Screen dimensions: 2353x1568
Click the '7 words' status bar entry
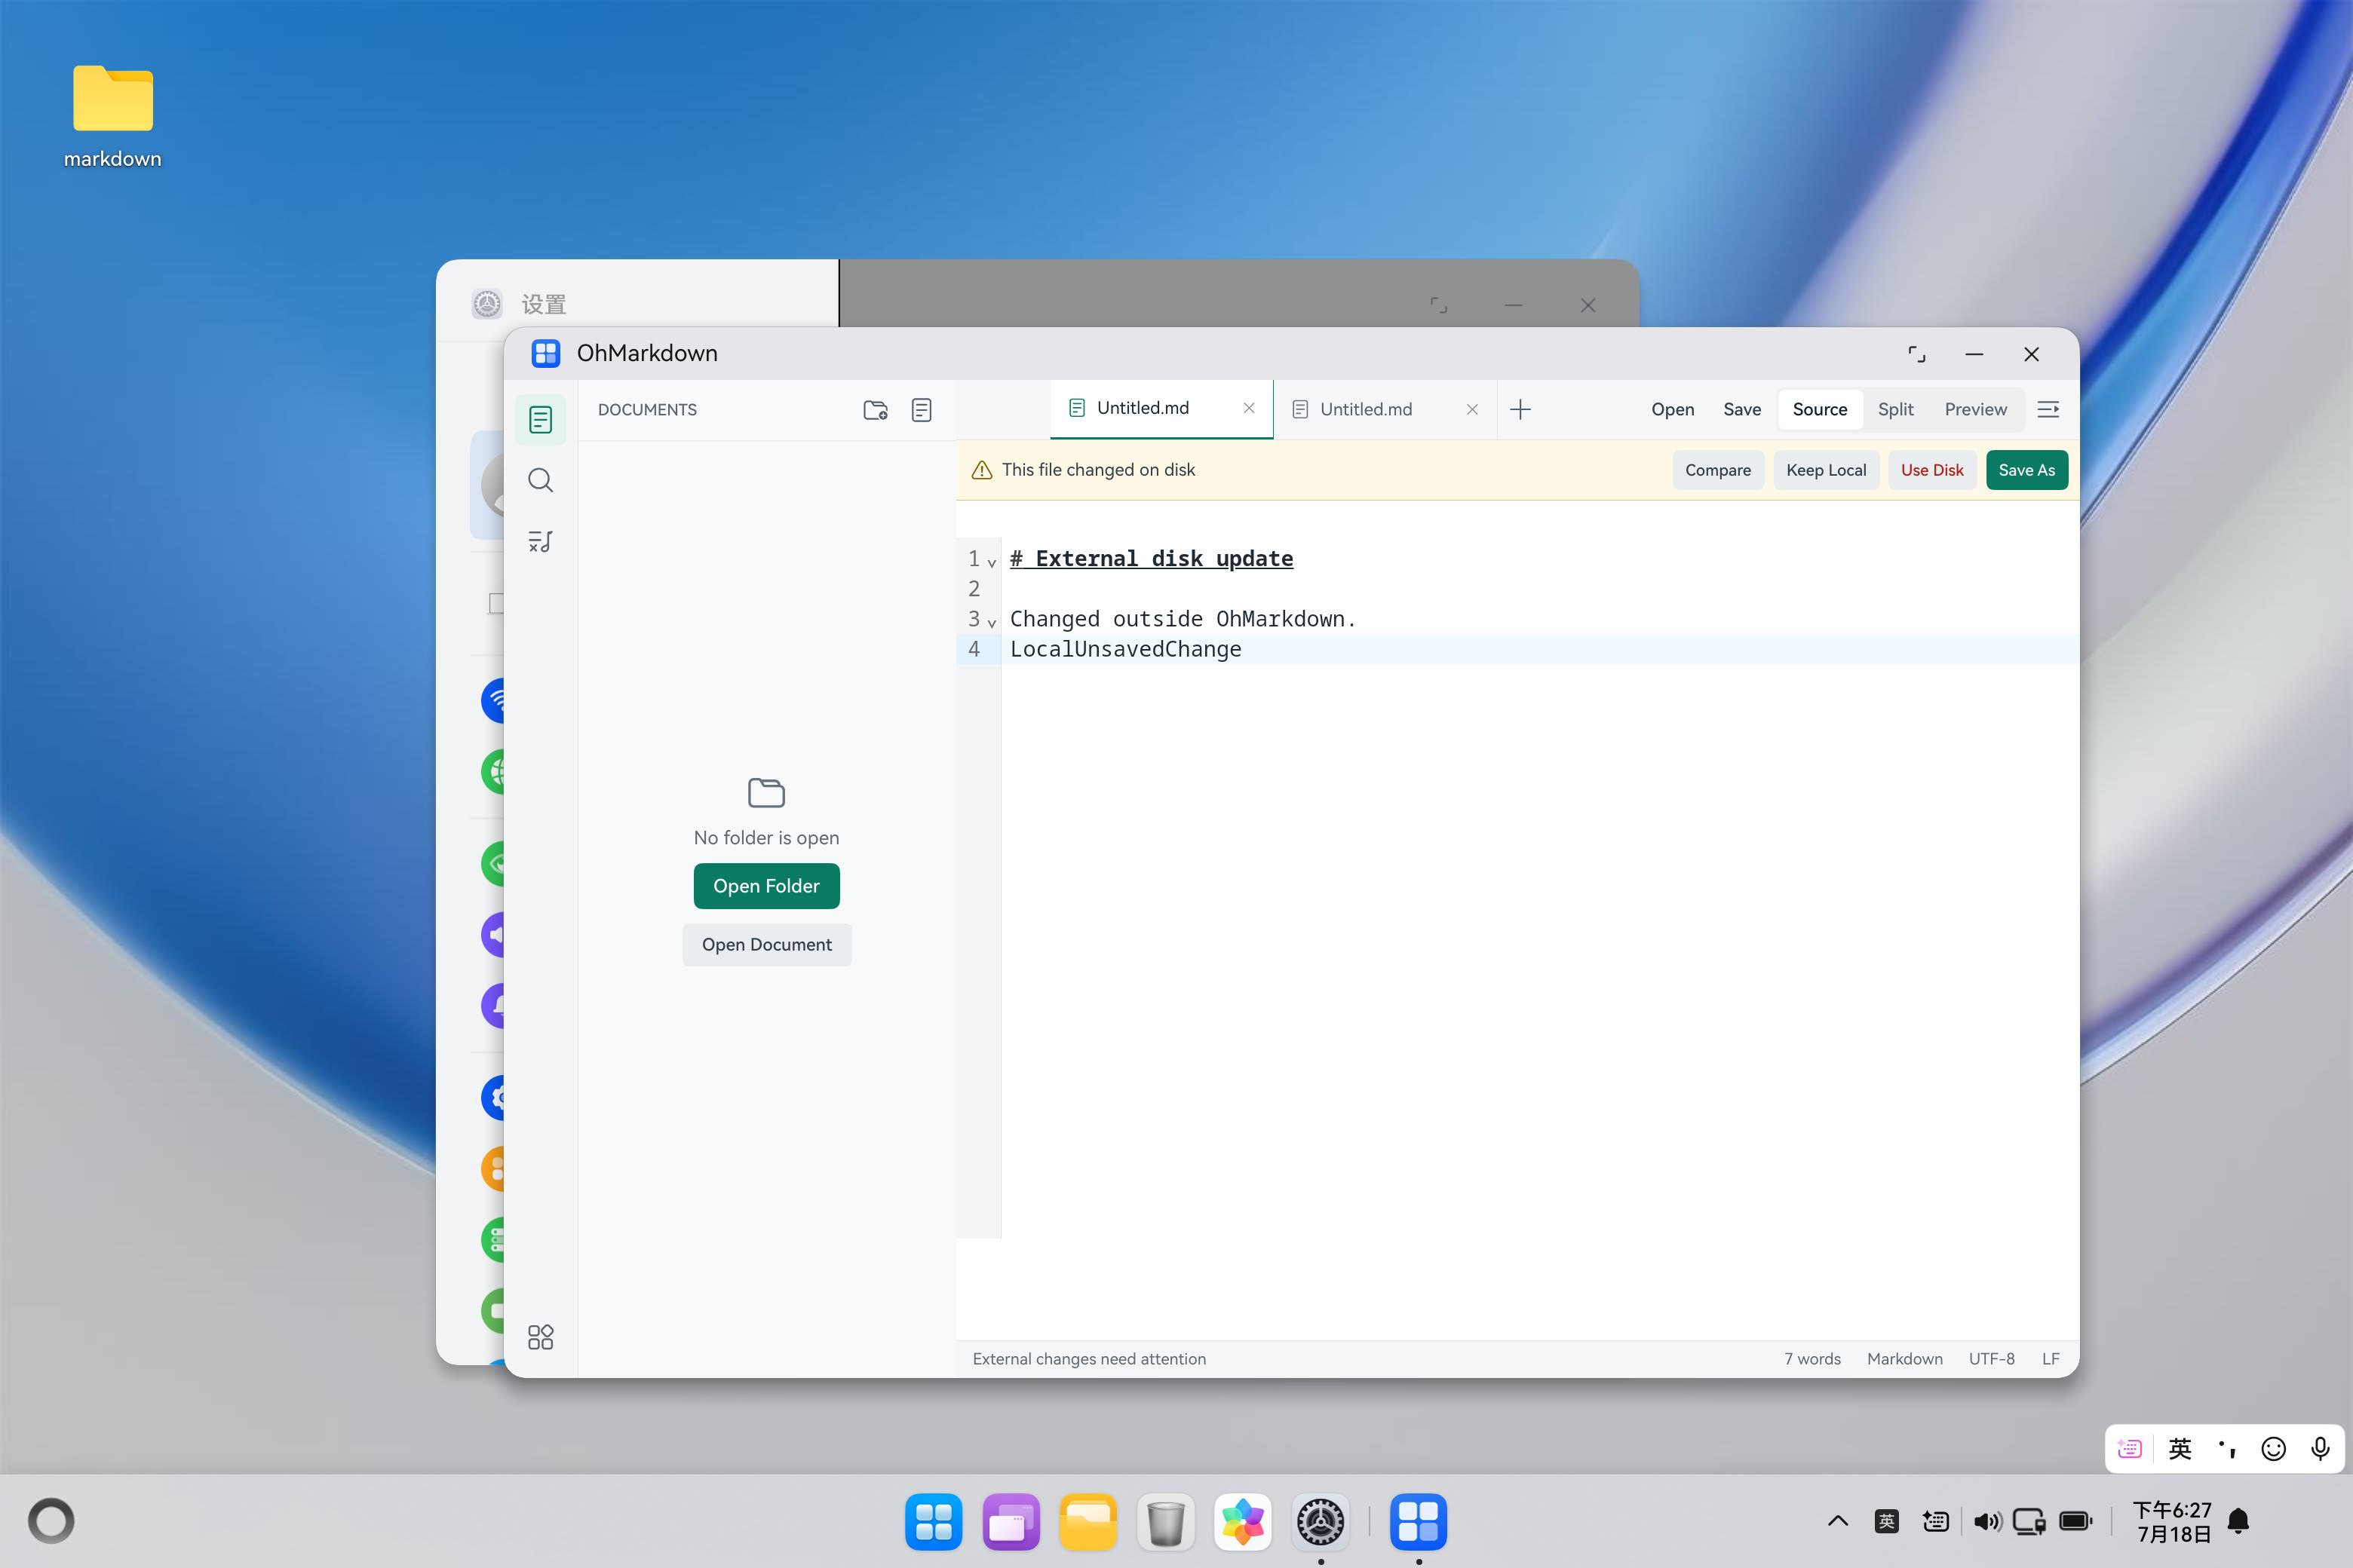(x=1812, y=1359)
